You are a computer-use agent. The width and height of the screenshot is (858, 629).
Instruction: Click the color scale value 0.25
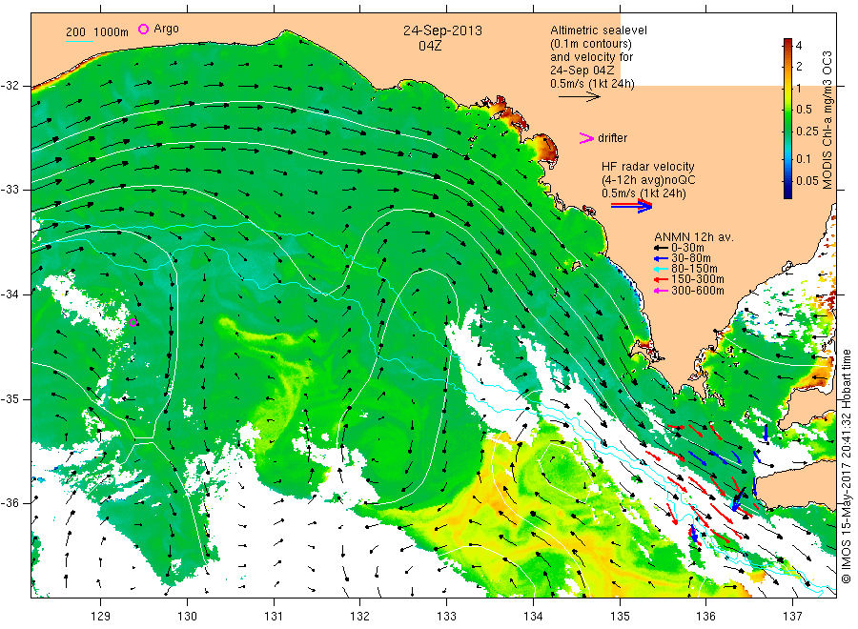click(x=807, y=132)
